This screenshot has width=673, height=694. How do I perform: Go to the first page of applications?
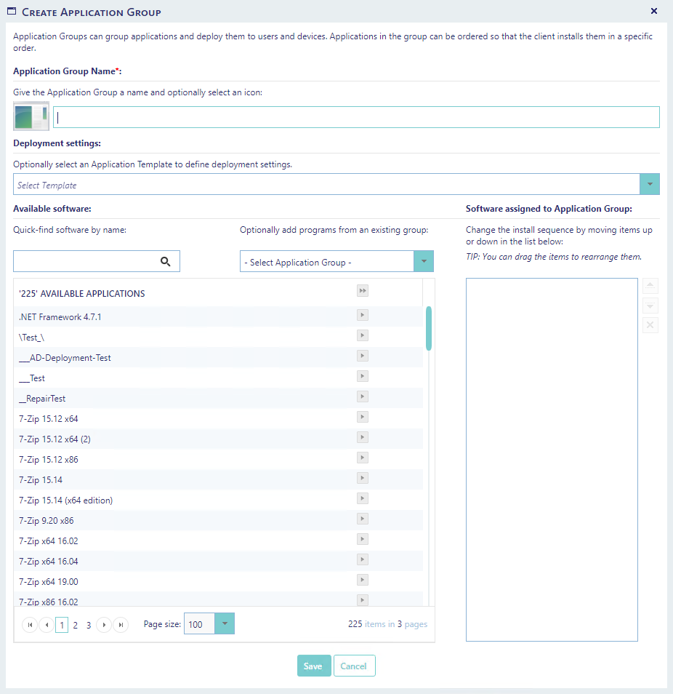(30, 625)
